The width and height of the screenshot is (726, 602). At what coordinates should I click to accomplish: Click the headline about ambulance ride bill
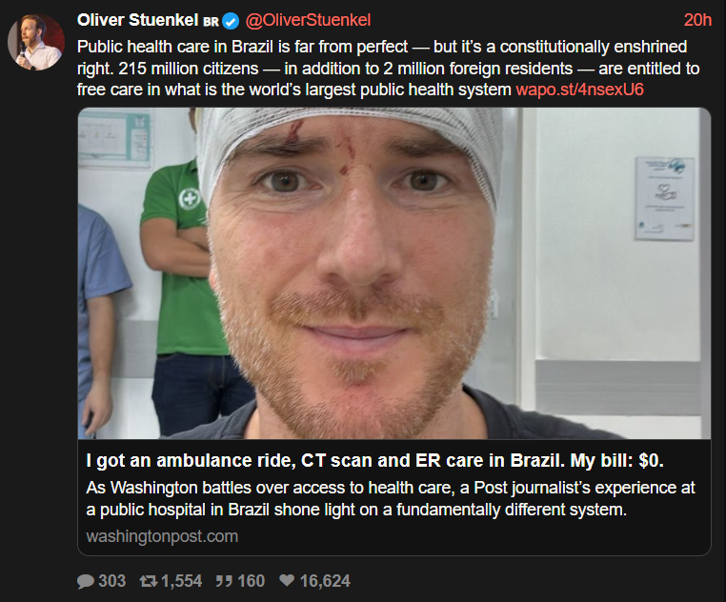click(x=374, y=461)
